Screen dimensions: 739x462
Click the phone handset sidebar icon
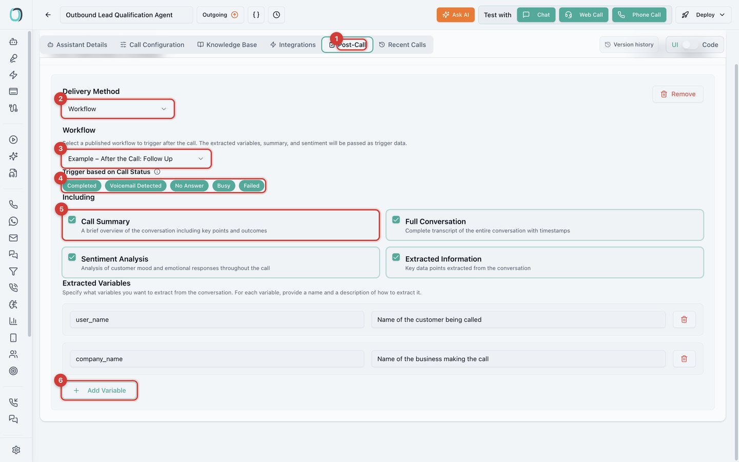pos(13,204)
